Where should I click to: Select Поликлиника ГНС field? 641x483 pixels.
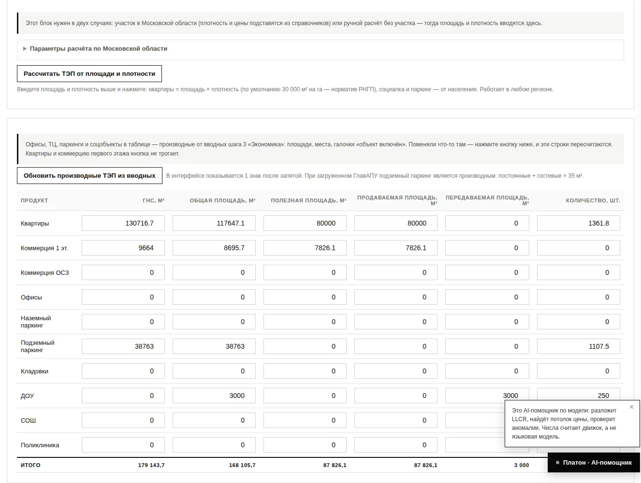[123, 445]
